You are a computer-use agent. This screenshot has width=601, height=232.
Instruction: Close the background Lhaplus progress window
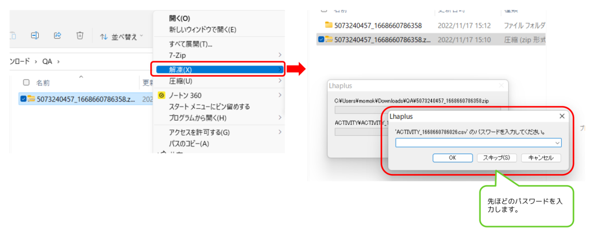(501, 86)
